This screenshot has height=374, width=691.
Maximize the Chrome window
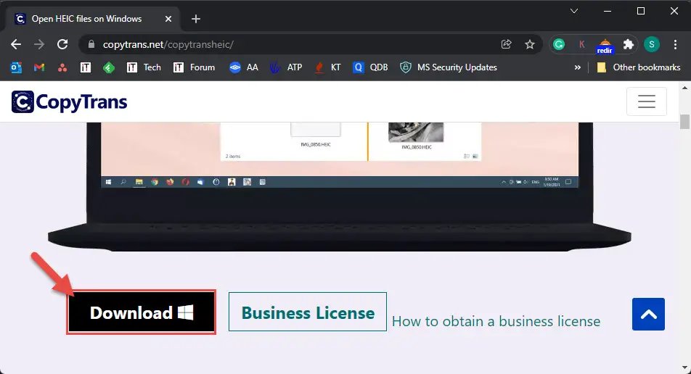[x=641, y=11]
